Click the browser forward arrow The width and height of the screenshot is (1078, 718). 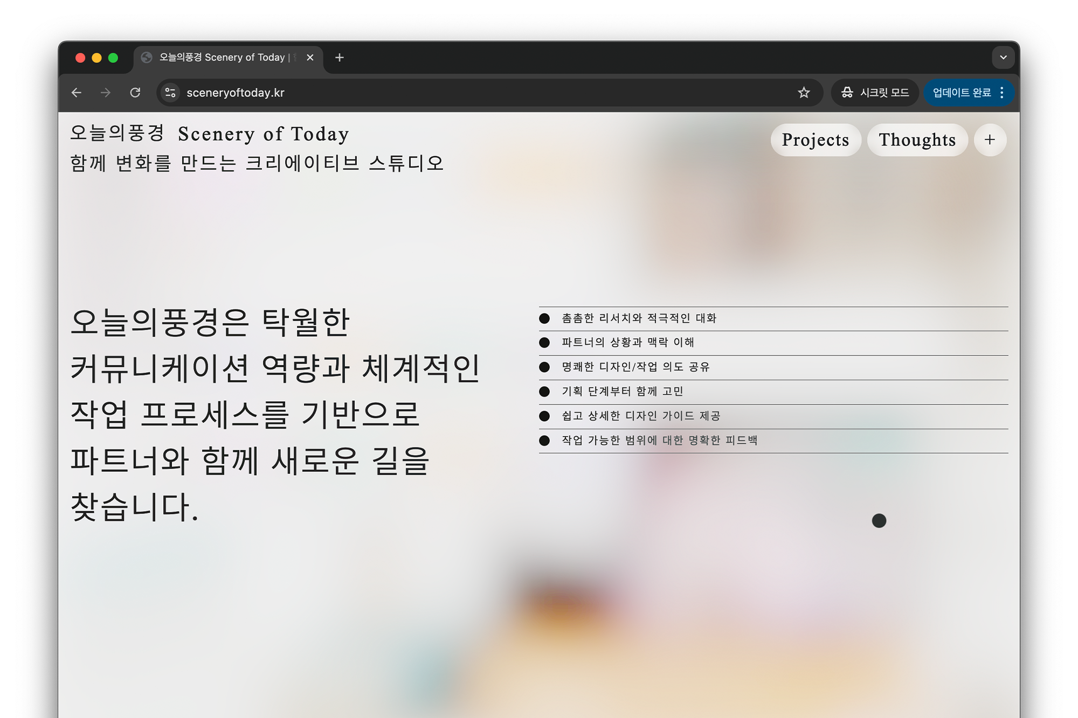click(106, 93)
